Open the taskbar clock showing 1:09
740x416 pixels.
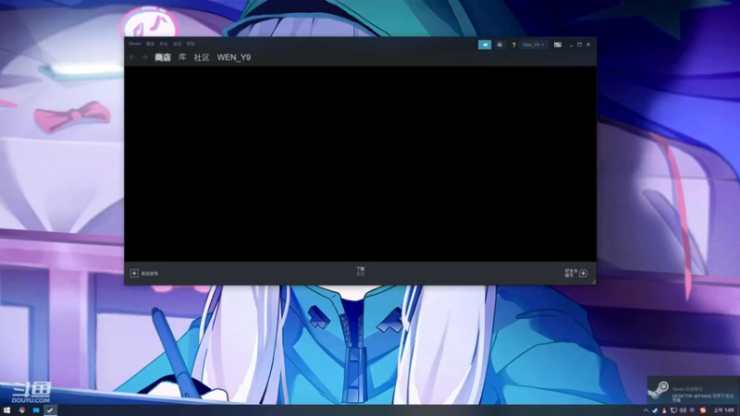[x=723, y=410]
